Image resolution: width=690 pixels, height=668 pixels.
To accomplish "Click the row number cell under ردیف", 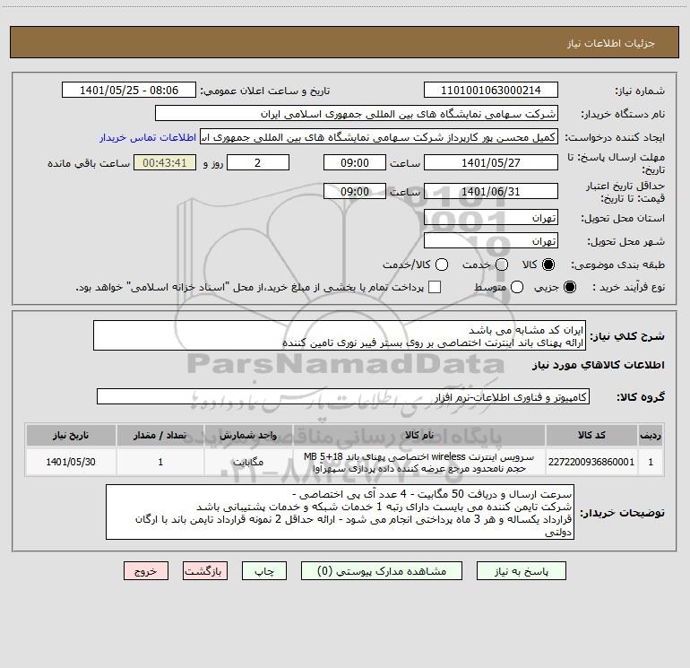I will 651,462.
